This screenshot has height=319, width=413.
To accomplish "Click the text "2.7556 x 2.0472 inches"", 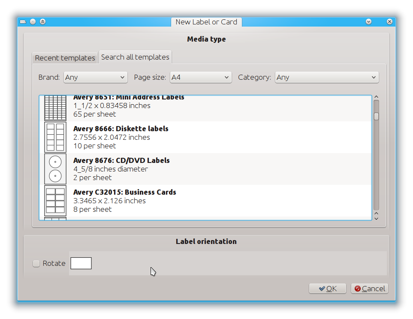I will [x=112, y=137].
